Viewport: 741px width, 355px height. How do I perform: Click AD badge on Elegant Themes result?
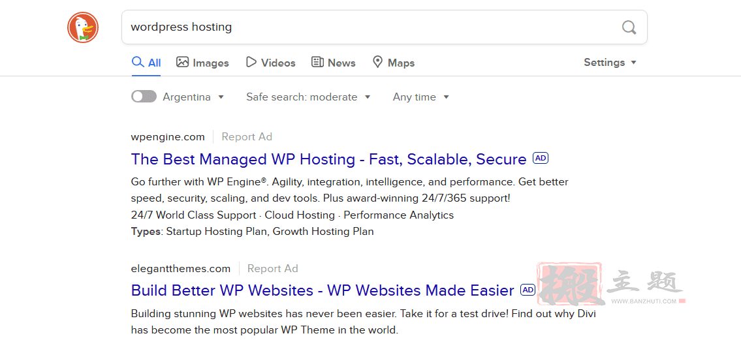(528, 289)
